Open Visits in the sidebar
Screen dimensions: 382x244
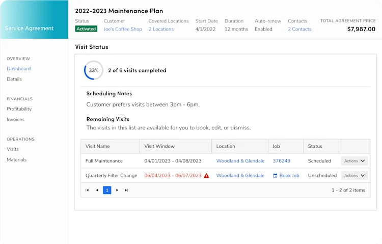coord(13,149)
